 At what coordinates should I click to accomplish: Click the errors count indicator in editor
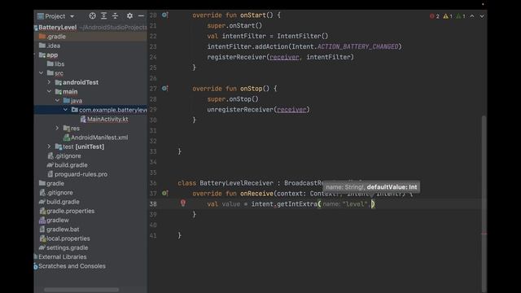[435, 16]
